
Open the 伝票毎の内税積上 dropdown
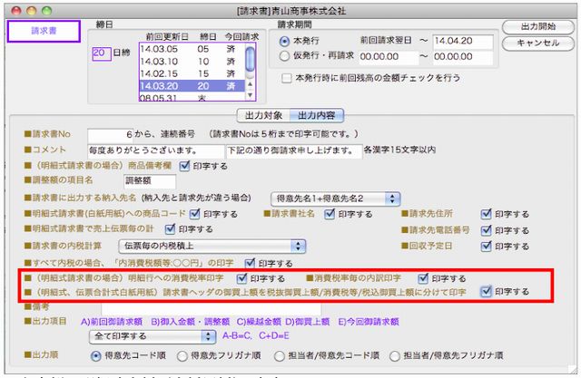[x=212, y=246]
